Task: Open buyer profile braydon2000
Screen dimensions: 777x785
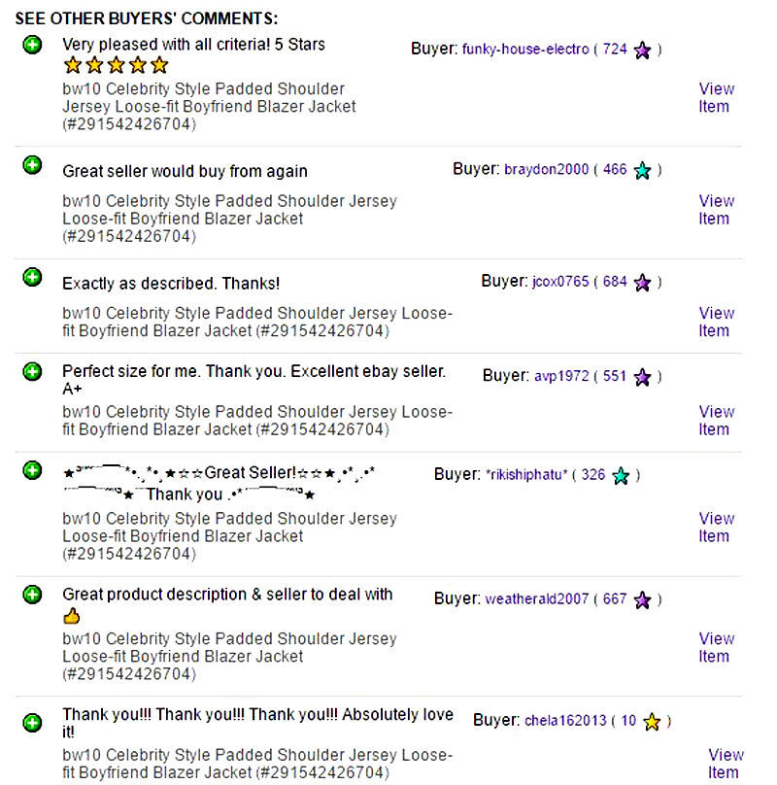Action: (546, 169)
